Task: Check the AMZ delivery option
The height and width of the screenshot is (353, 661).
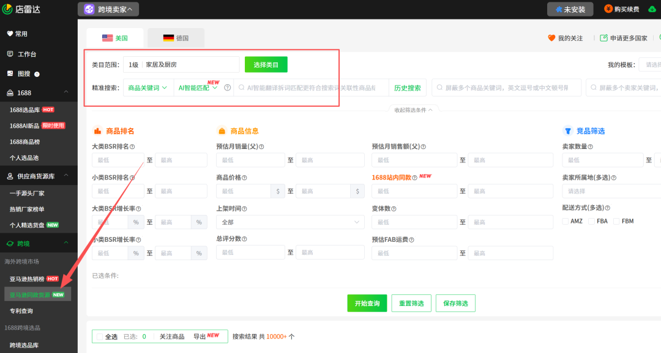Action: click(566, 221)
